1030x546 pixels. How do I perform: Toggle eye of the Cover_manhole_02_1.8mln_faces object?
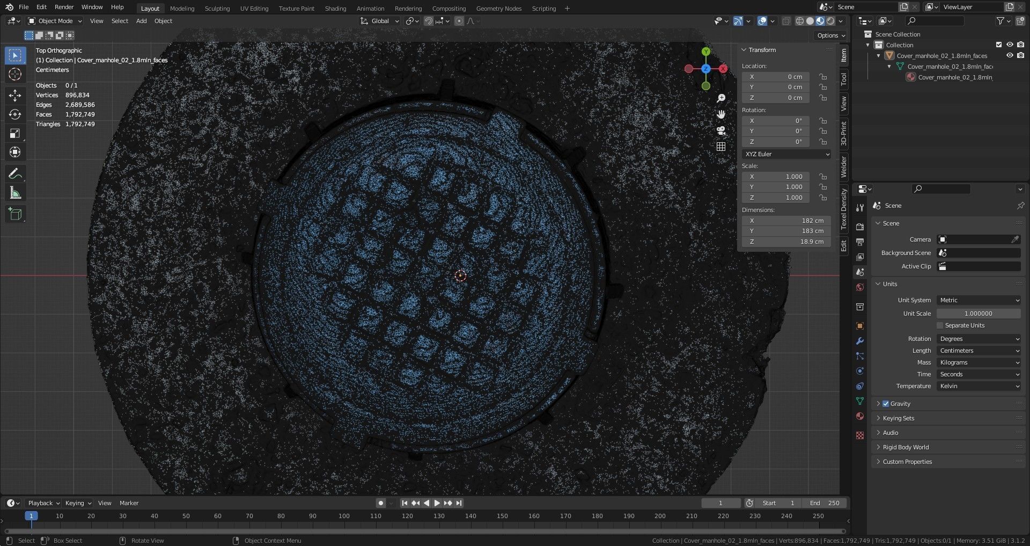[1010, 55]
